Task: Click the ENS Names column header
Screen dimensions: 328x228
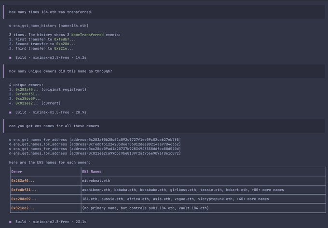Action: 92,171
